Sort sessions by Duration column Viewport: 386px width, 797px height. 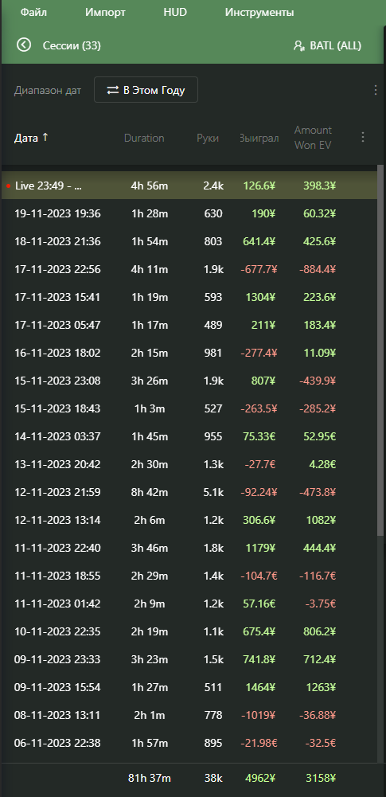(144, 138)
